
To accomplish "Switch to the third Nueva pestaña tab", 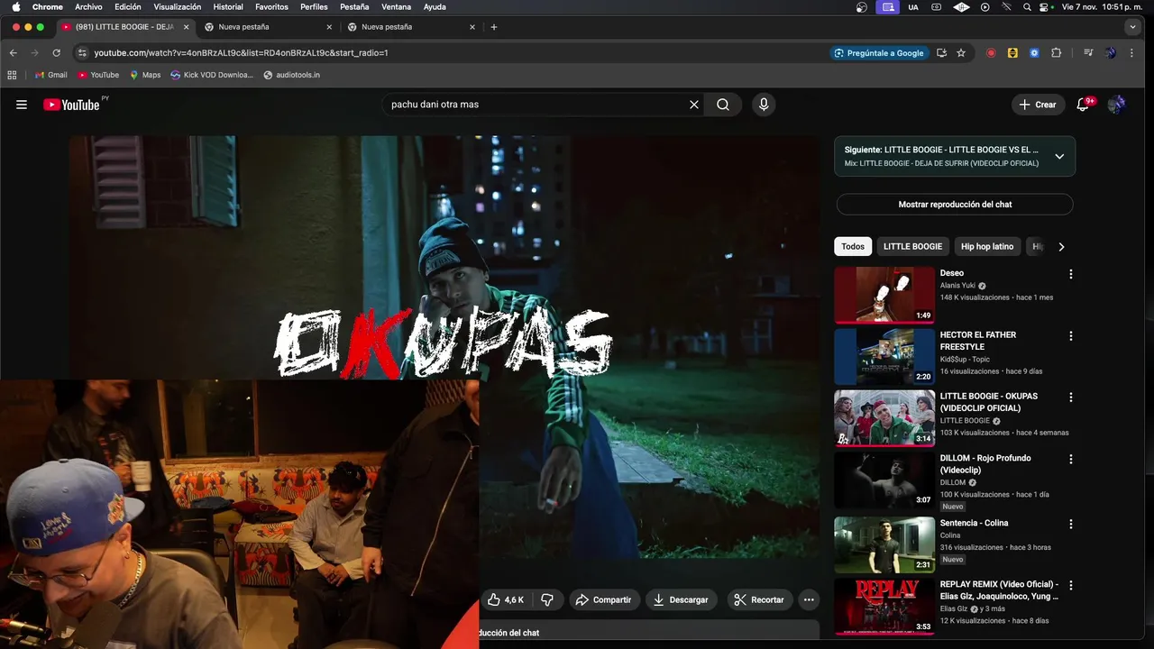I will [412, 27].
